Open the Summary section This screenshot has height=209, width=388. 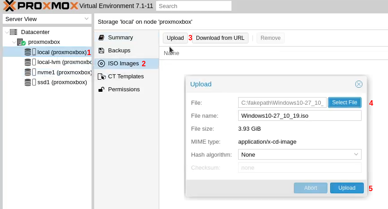120,38
